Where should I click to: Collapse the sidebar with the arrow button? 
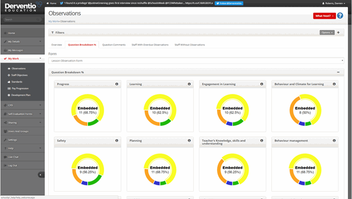click(x=41, y=175)
